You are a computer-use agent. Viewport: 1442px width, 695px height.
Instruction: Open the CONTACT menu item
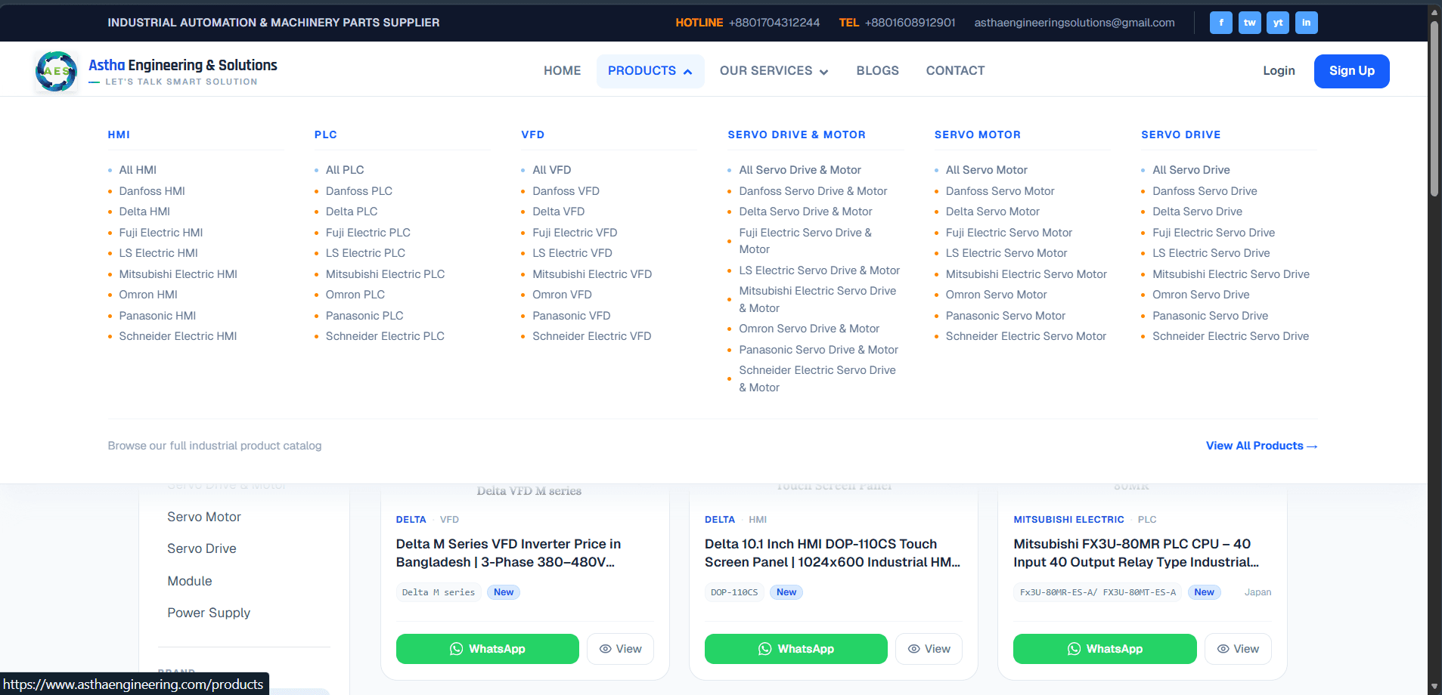point(955,71)
